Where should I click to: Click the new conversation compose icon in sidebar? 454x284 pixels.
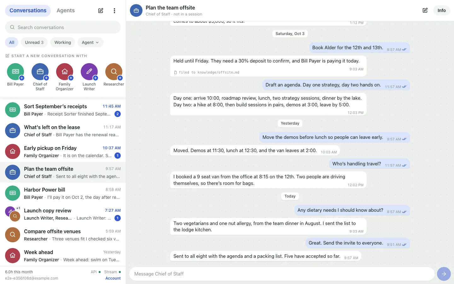click(101, 11)
